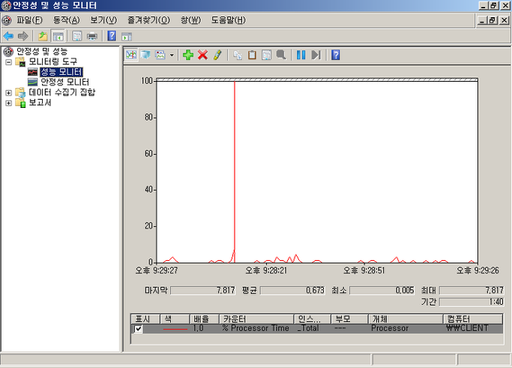Open the 즐겨찾기(O) menu
The image size is (512, 368).
[148, 20]
